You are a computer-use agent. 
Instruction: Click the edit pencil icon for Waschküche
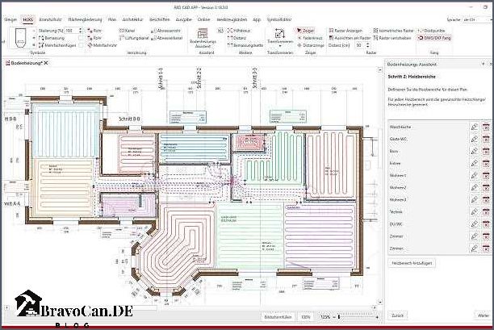474,127
